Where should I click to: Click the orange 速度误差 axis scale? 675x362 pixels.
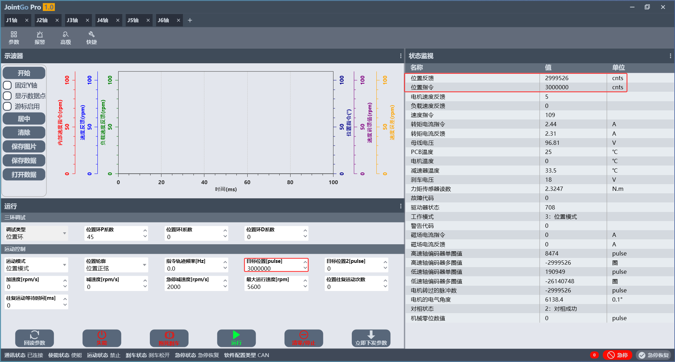coord(386,123)
